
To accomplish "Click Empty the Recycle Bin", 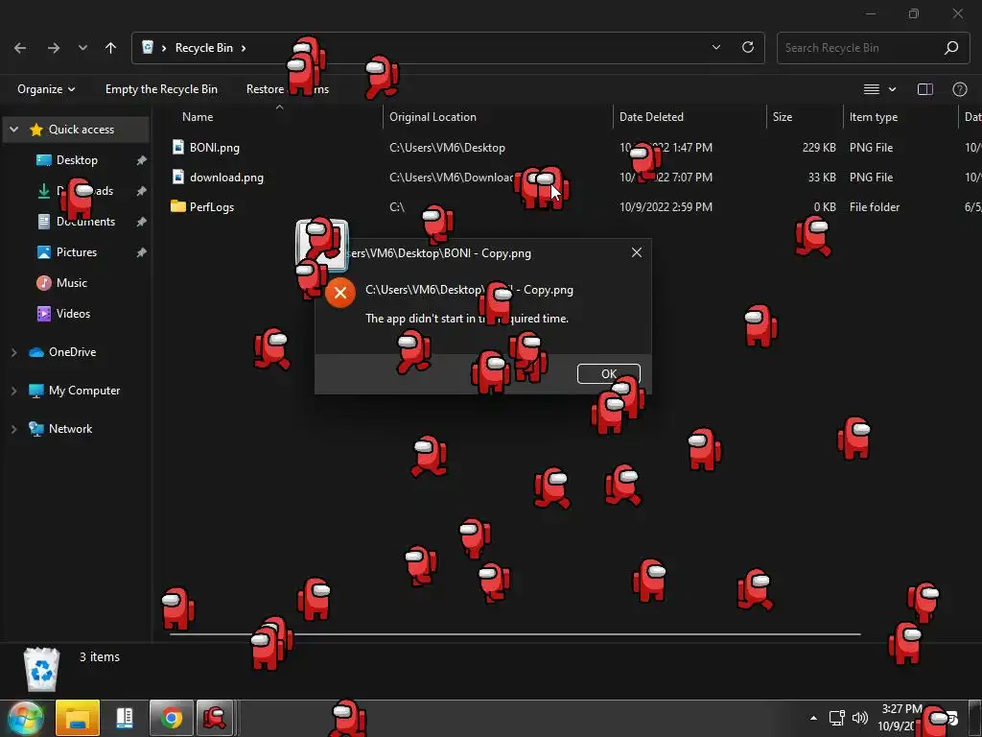I will (161, 89).
